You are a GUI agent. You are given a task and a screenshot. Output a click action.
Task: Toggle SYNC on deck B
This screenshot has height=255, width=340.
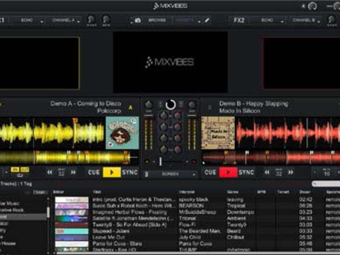click(246, 172)
